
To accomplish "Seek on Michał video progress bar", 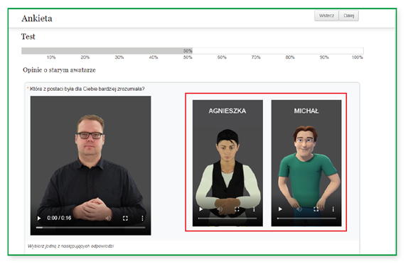I will [x=306, y=219].
